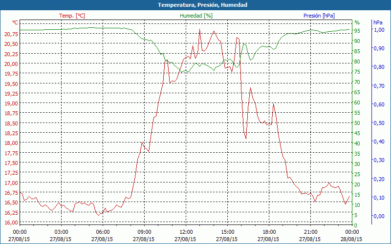This screenshot has width=391, height=244.
Task: Select the blue 'Presión [hPa]' legend label
Action: (x=319, y=16)
